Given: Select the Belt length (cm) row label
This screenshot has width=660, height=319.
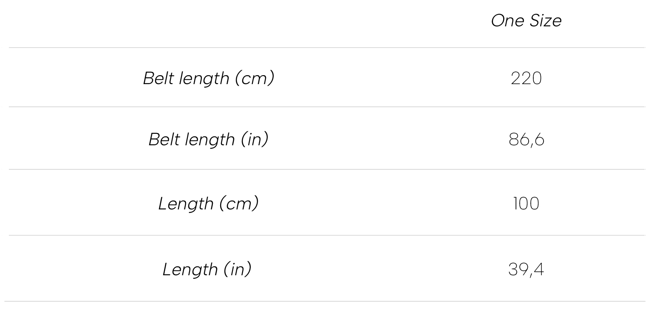Looking at the screenshot, I should [208, 79].
